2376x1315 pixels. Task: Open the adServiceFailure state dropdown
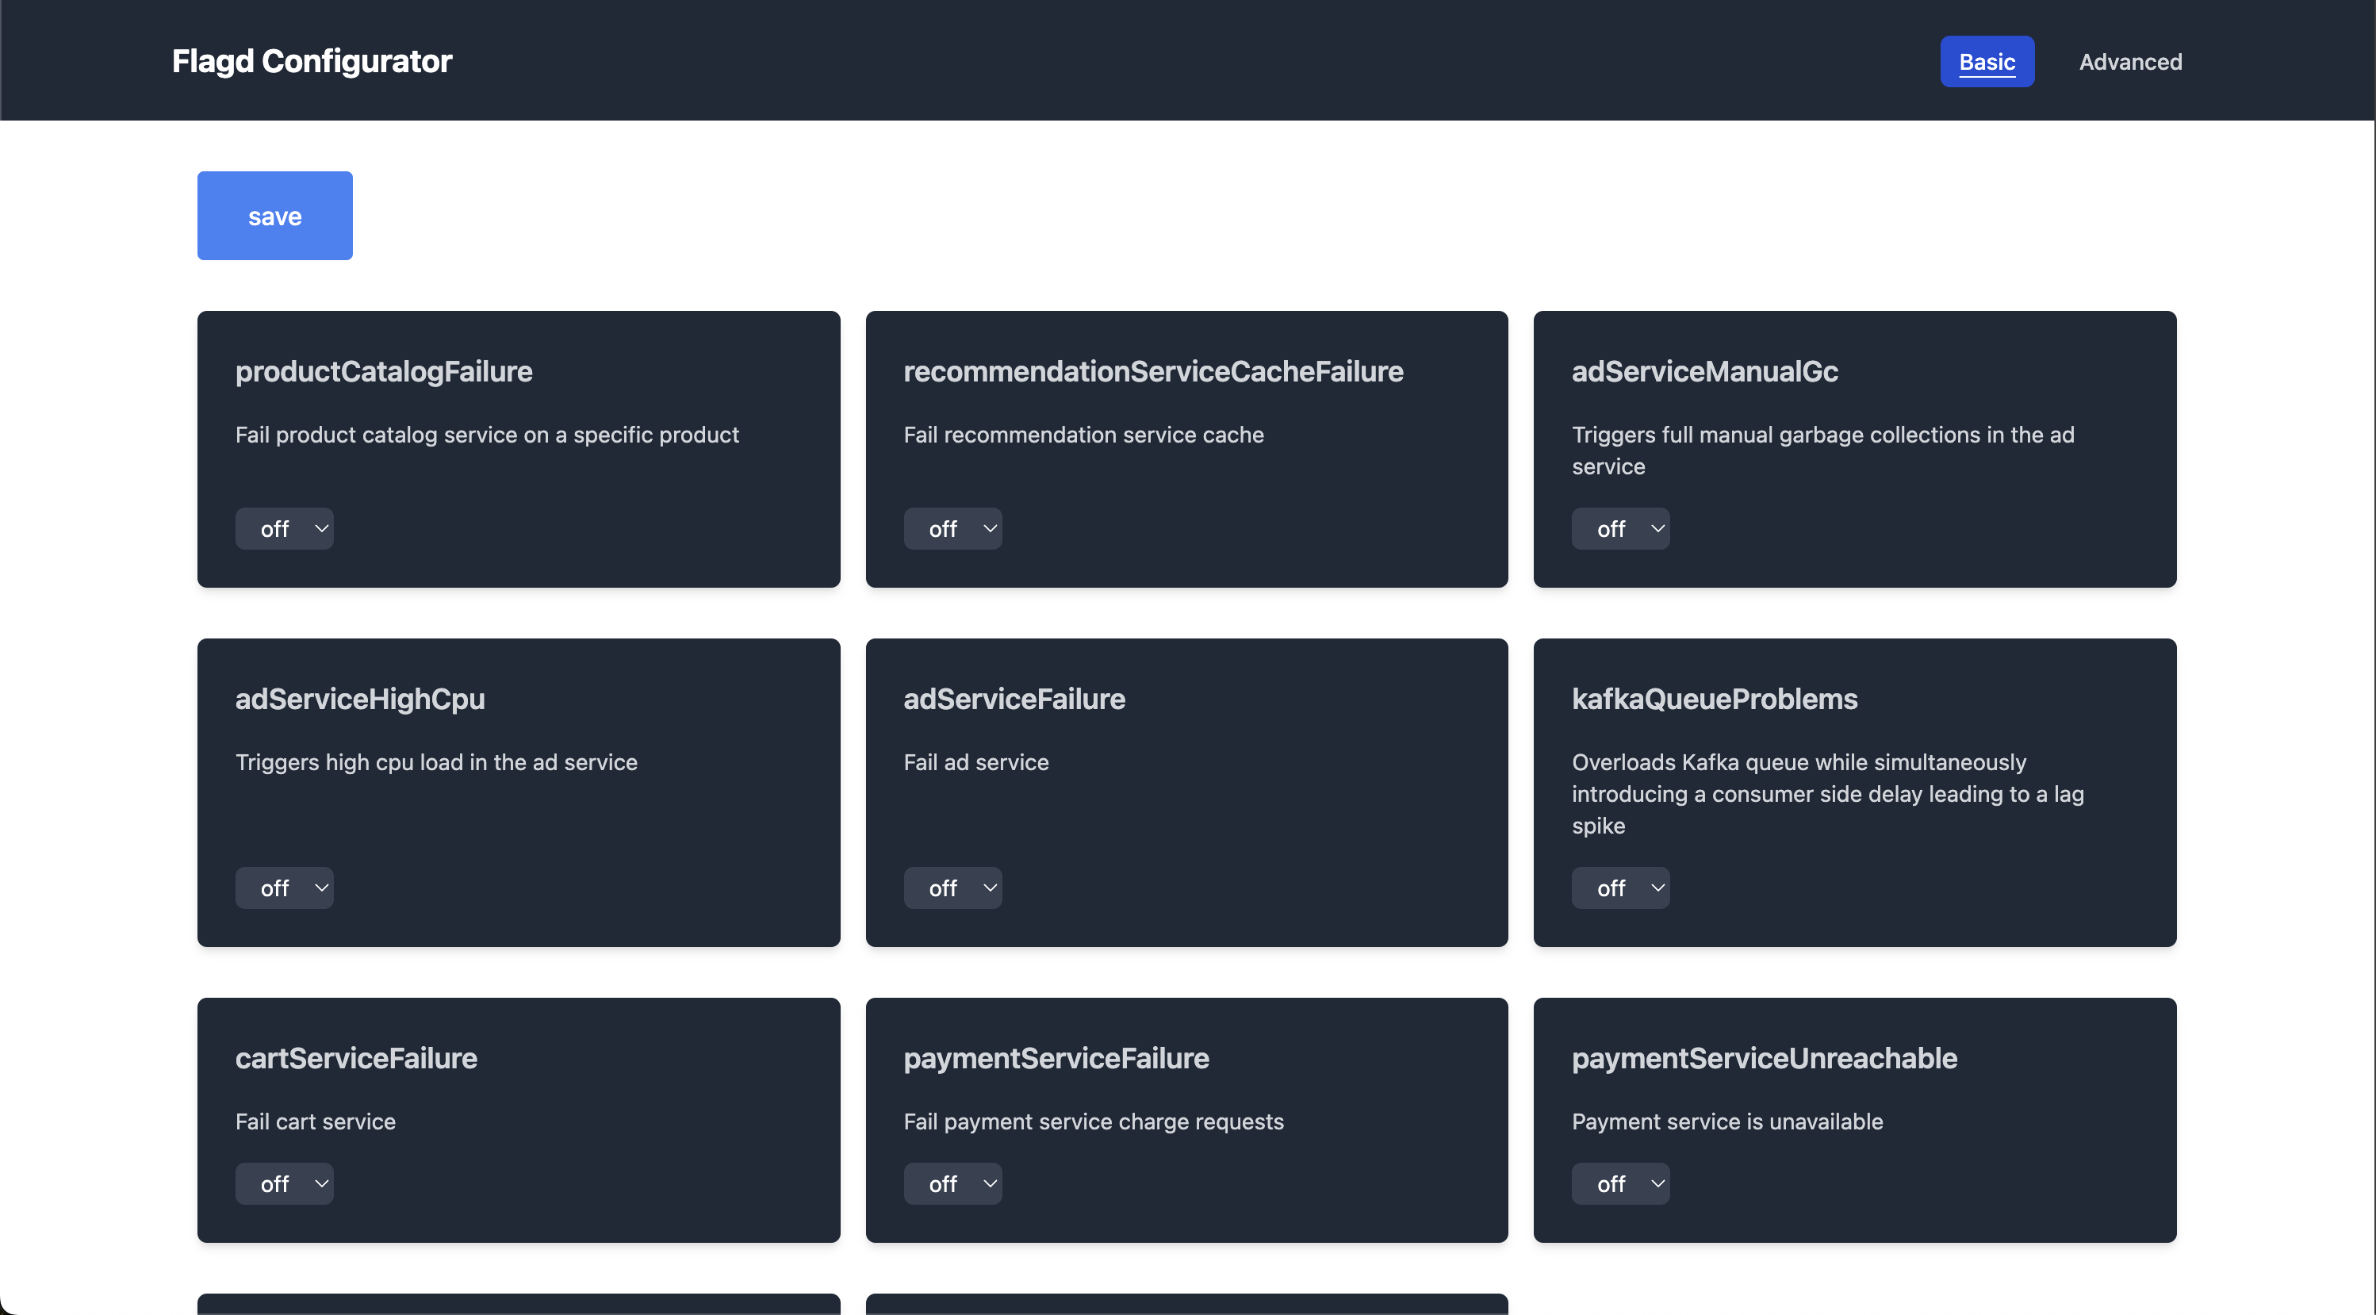tap(952, 888)
